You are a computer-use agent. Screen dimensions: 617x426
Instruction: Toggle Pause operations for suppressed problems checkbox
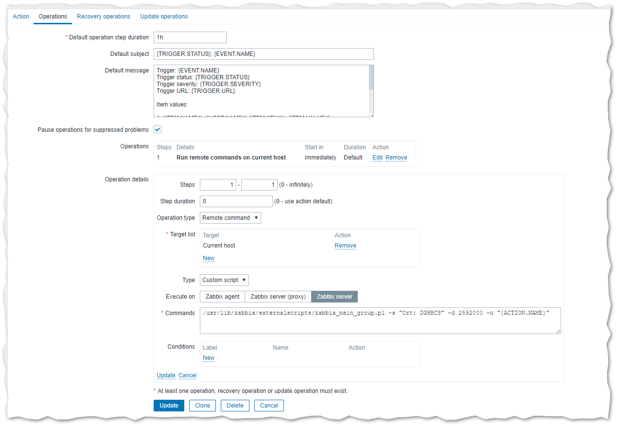pyautogui.click(x=158, y=130)
